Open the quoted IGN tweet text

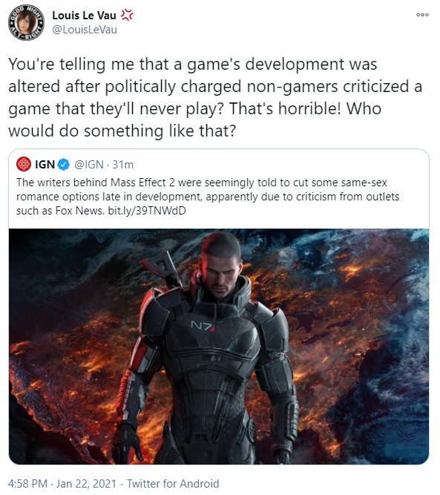pos(208,197)
